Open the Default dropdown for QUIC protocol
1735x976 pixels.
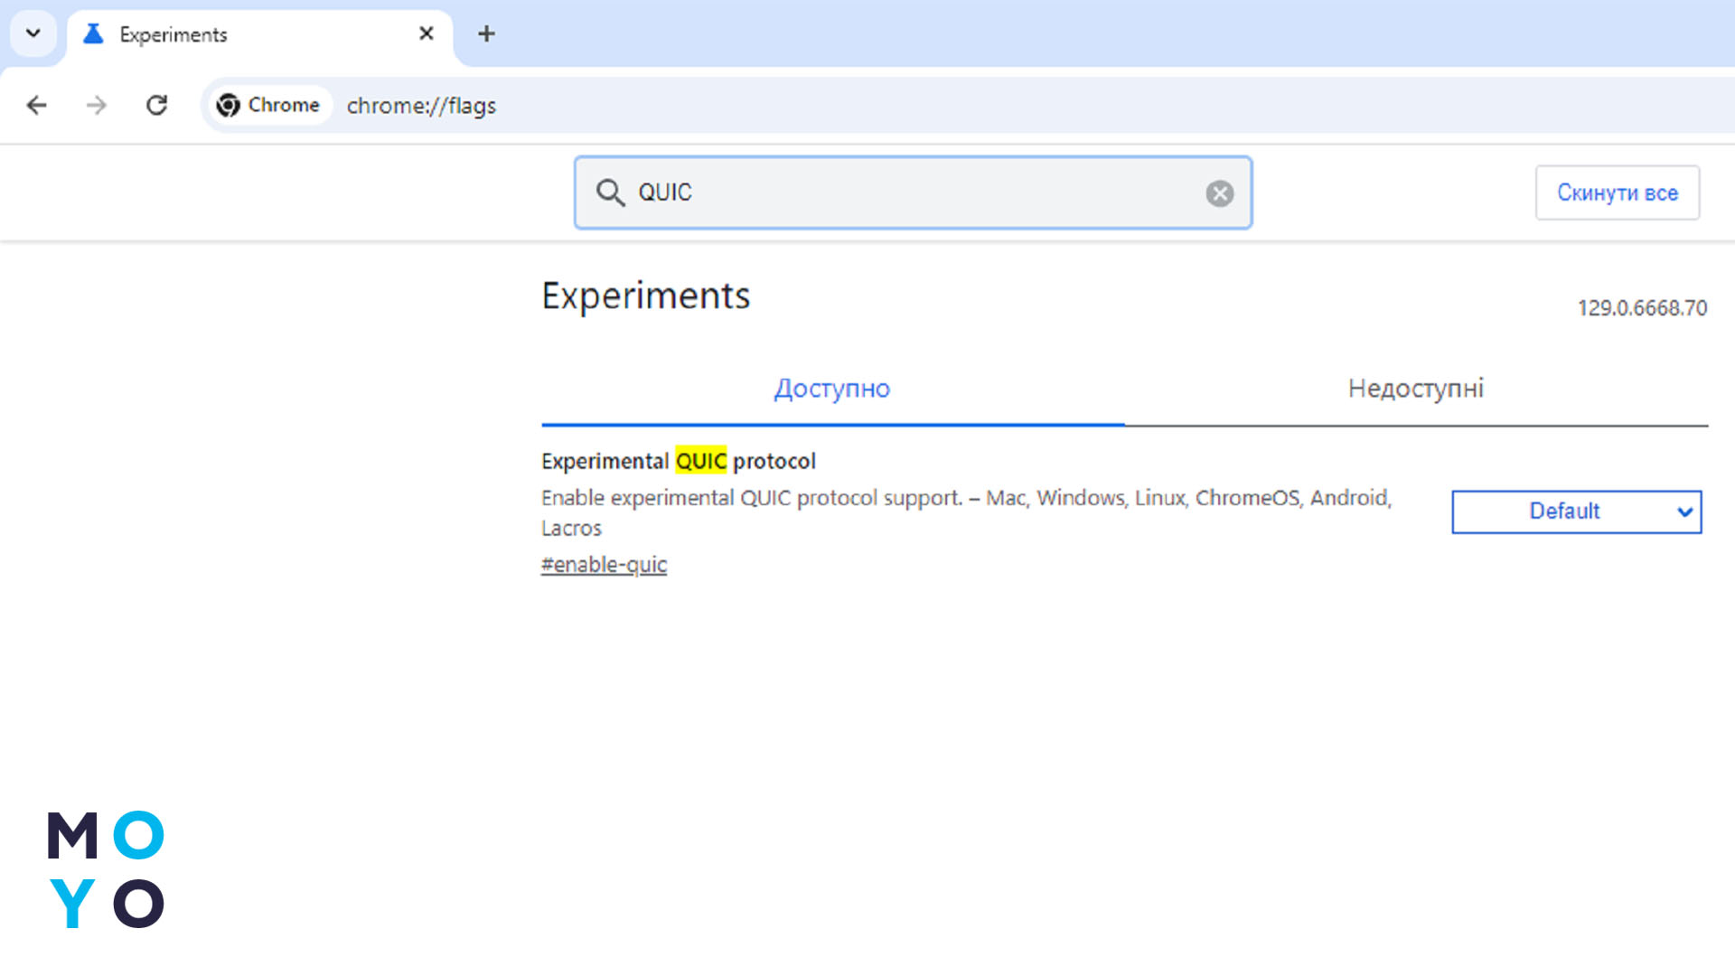tap(1576, 511)
